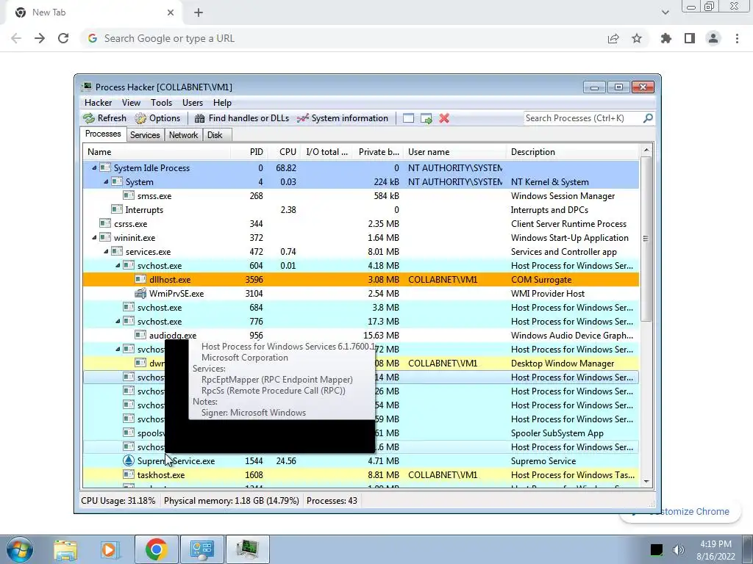Click the search magnifier icon
This screenshot has width=753, height=564.
[x=648, y=118]
